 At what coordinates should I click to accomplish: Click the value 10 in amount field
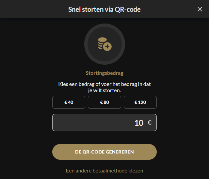click(x=139, y=123)
